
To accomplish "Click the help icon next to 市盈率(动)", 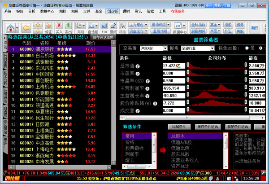I will [148, 81].
